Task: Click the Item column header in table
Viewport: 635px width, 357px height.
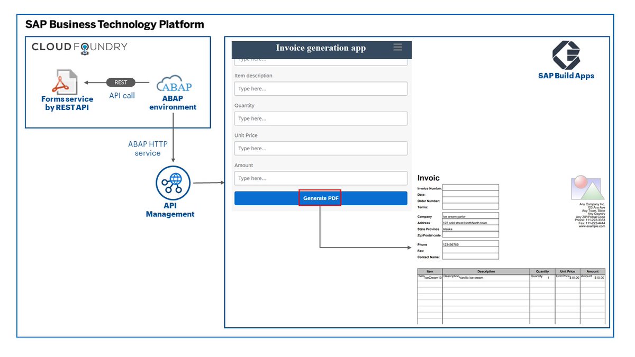Action: coord(430,271)
